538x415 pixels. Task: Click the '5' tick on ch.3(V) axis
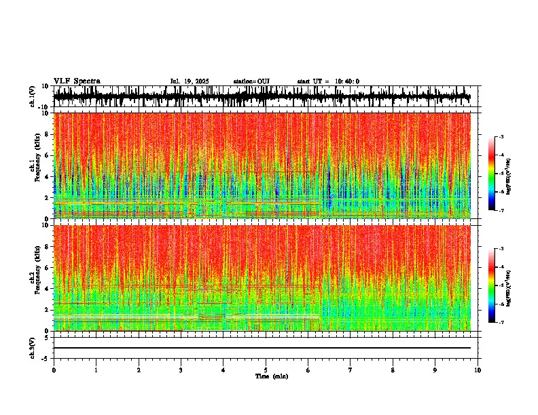click(48, 337)
